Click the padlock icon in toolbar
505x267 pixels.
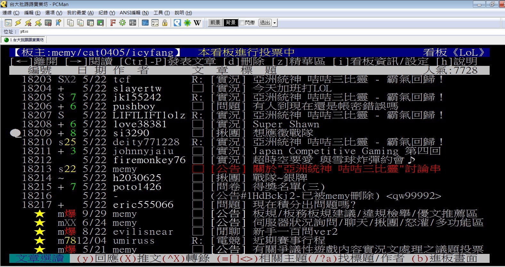pyautogui.click(x=165, y=23)
